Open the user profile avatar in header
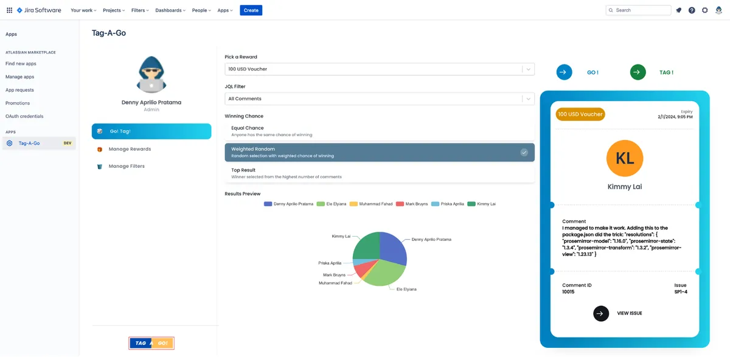This screenshot has height=357, width=730. pos(718,10)
